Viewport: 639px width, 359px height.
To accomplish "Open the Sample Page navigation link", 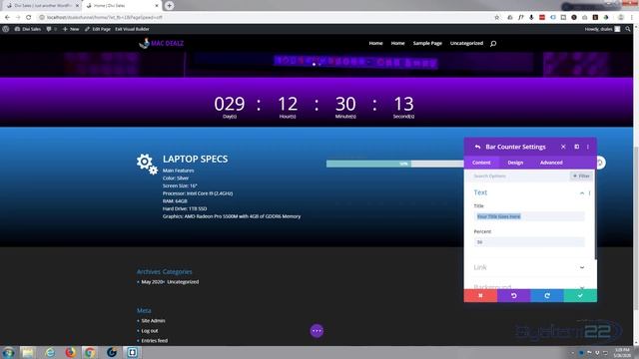I will [x=427, y=43].
